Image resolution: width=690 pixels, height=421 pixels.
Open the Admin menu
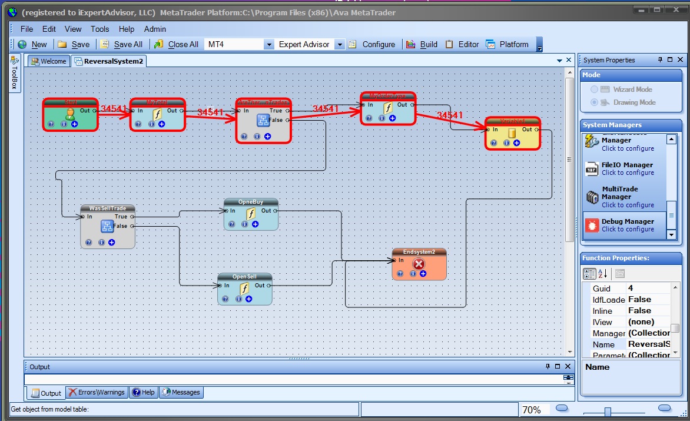pos(155,29)
